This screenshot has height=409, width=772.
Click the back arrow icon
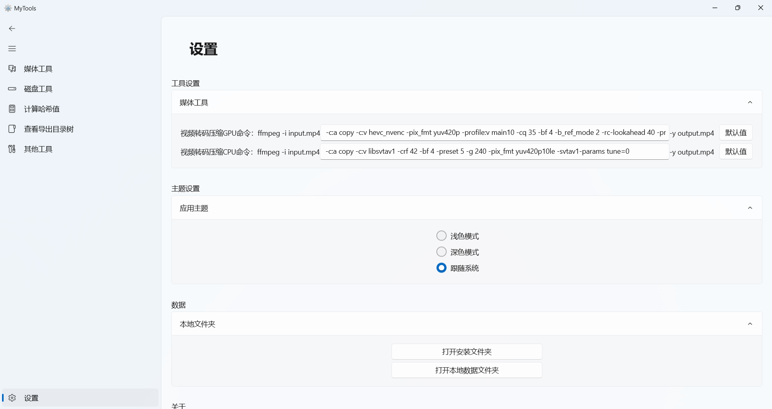coord(12,28)
